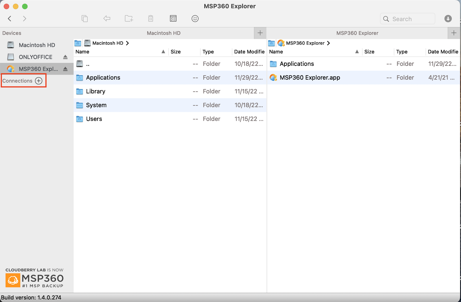Select Applications folder in left pane
The image size is (461, 302).
170,78
